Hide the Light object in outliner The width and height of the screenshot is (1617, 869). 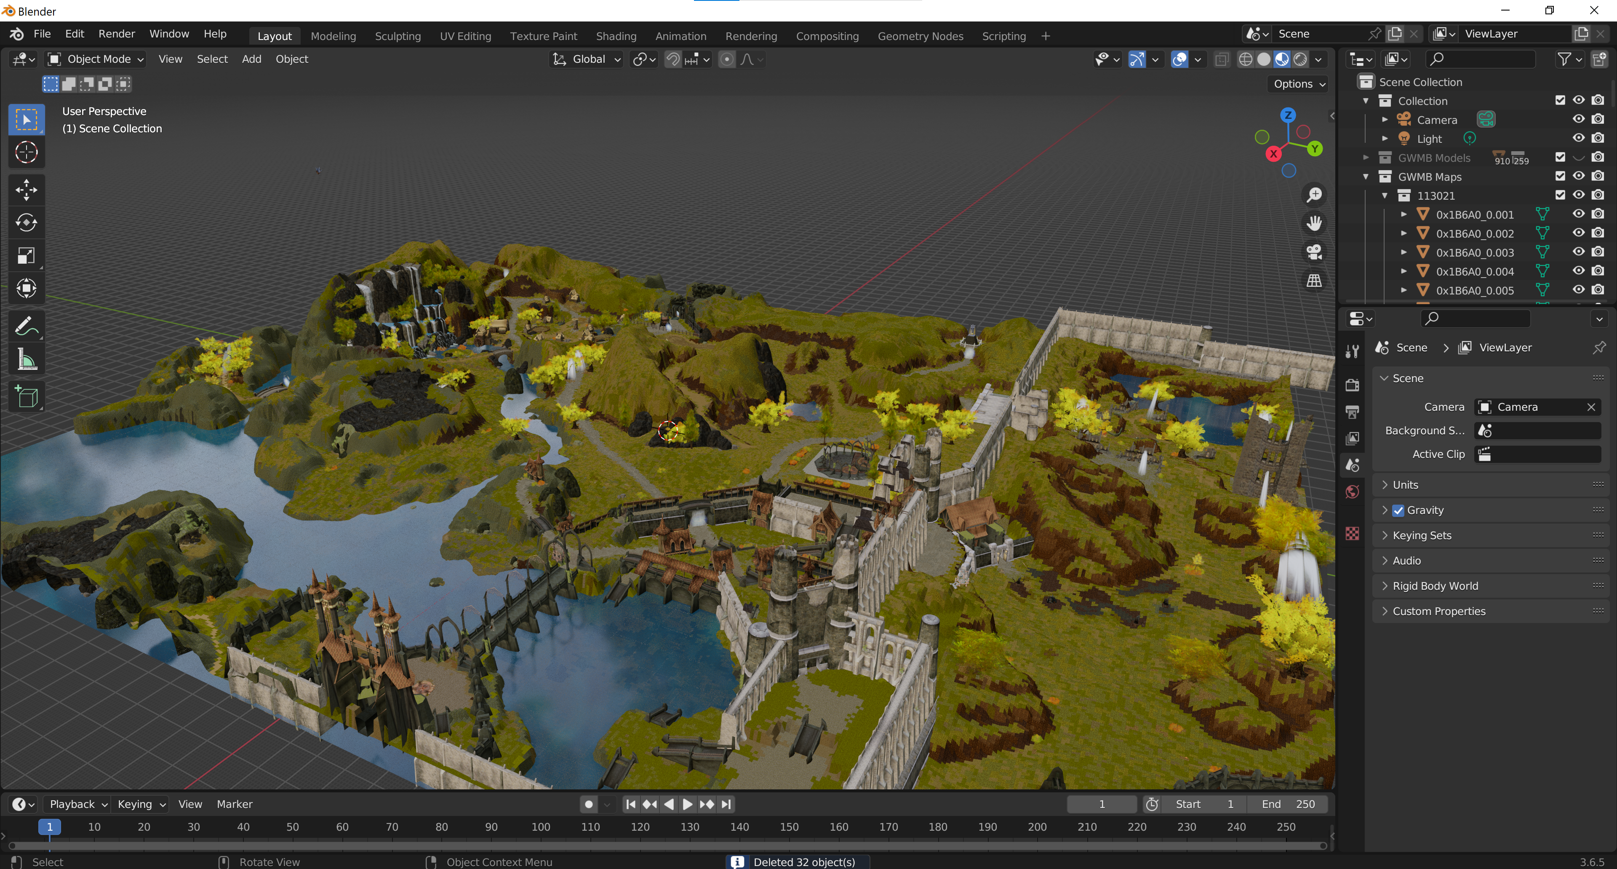[1578, 138]
